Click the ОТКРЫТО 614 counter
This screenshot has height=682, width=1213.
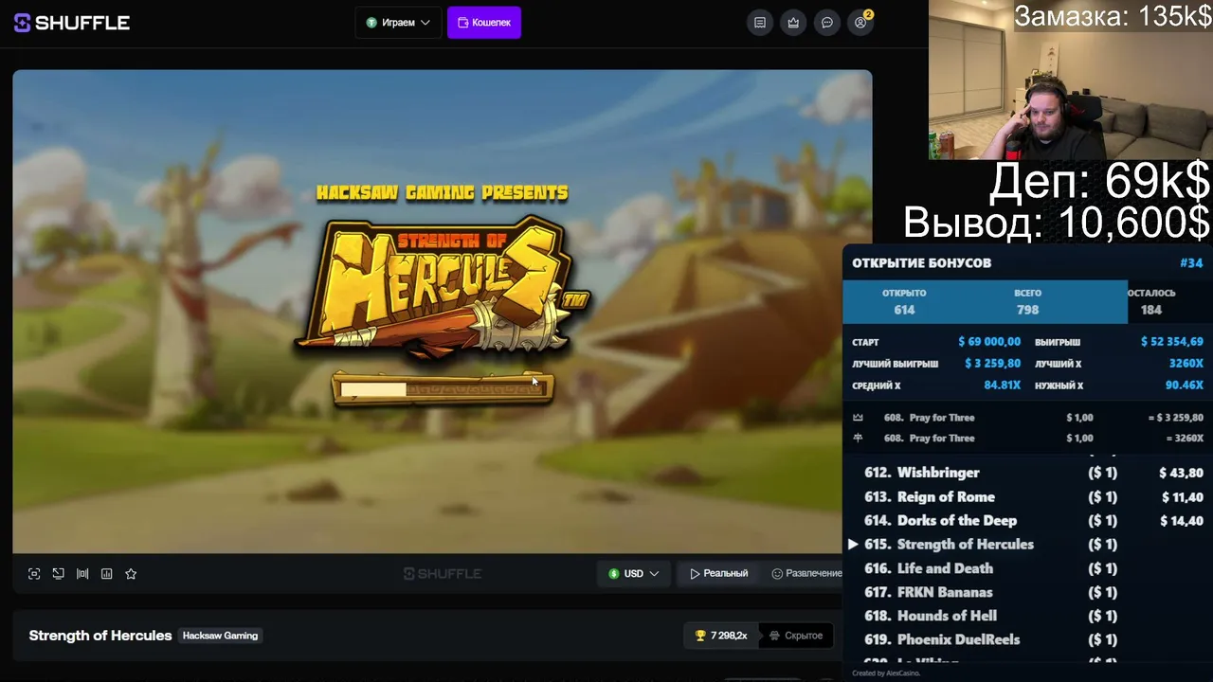tap(904, 302)
